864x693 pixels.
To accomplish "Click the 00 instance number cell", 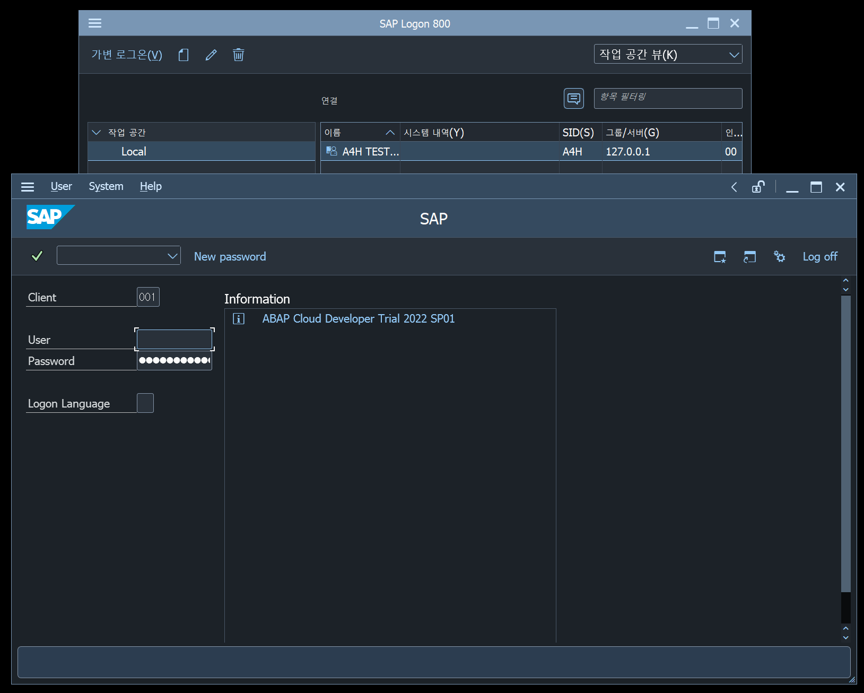I will (732, 151).
